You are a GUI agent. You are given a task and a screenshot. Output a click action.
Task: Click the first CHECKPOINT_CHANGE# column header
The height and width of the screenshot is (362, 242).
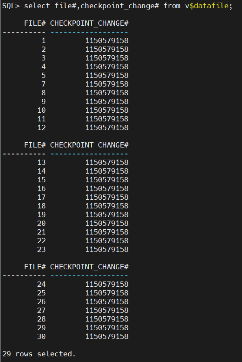89,23
